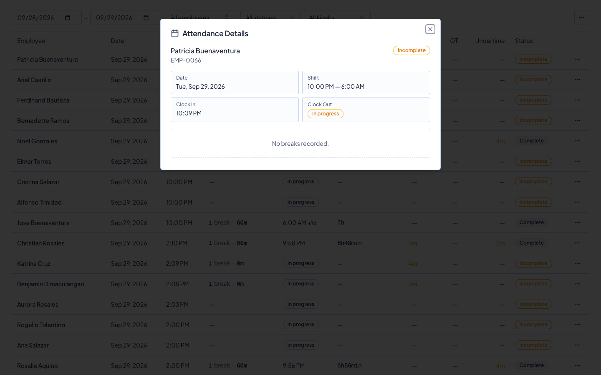Click the No breaks recorded message
The height and width of the screenshot is (375, 601).
300,144
